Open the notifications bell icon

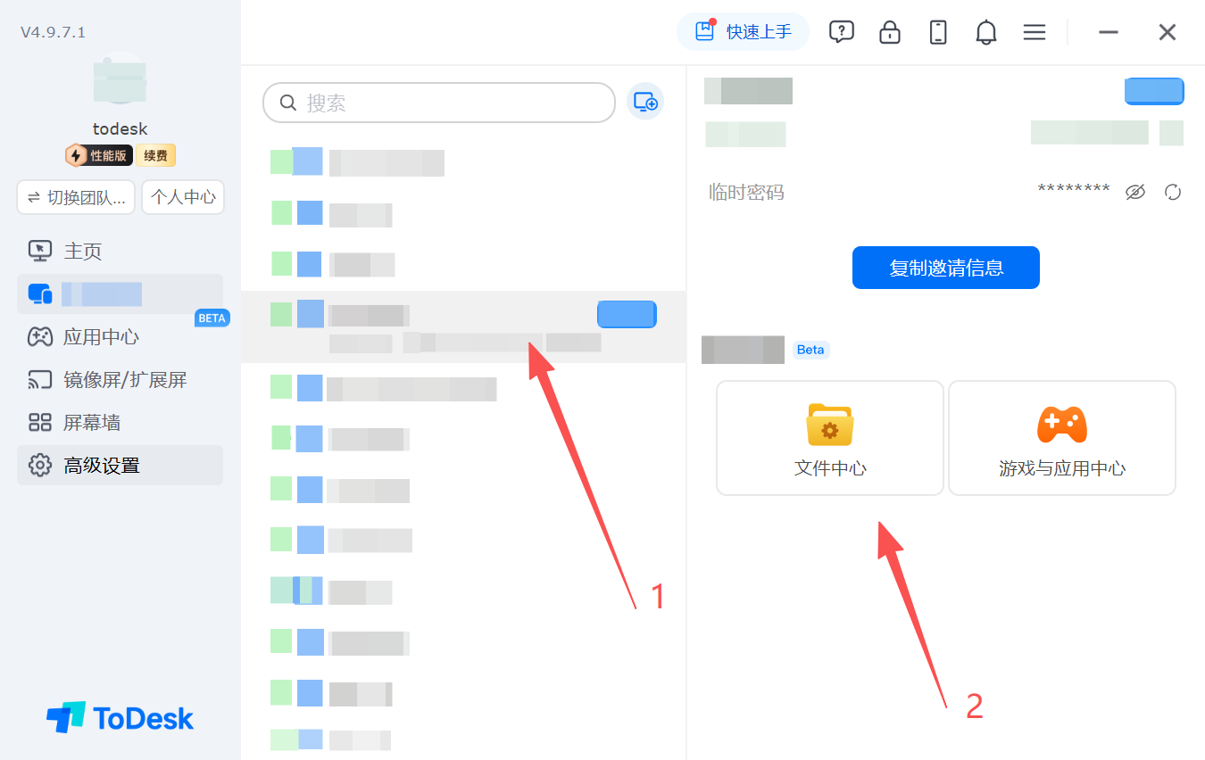(986, 32)
